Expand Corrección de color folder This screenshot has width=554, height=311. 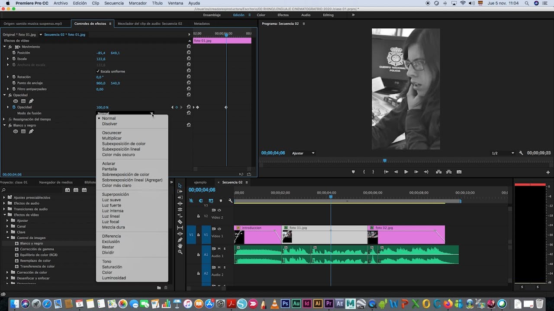(x=8, y=273)
